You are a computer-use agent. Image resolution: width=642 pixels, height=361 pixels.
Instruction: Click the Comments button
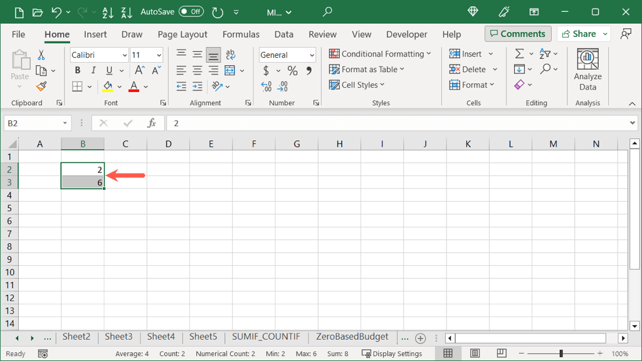tap(518, 34)
